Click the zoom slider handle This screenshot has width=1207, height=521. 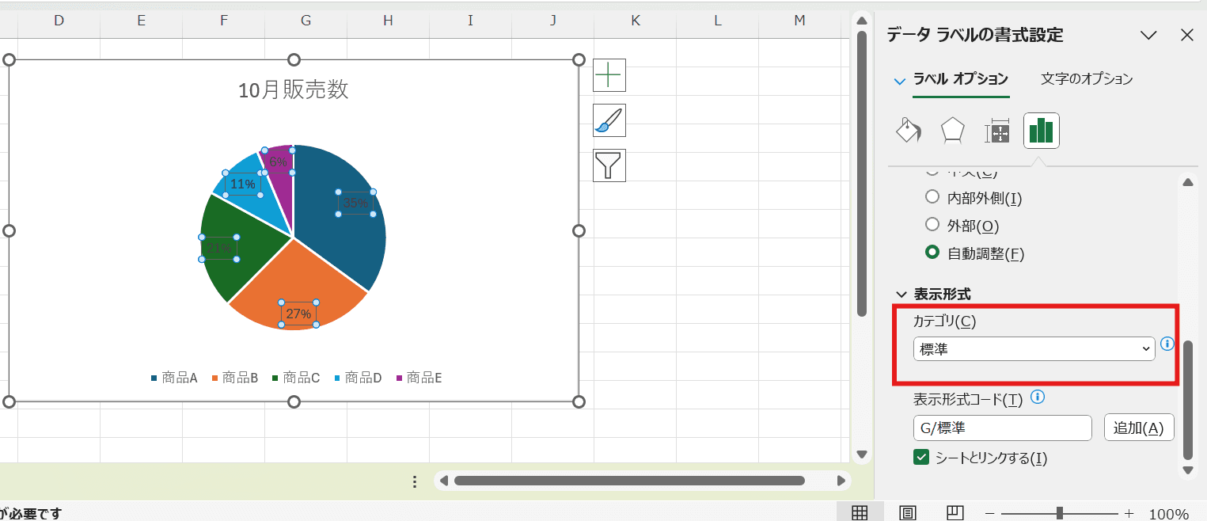tap(1059, 513)
